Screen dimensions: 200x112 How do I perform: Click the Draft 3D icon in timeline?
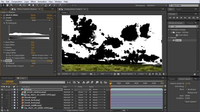pos(78,82)
